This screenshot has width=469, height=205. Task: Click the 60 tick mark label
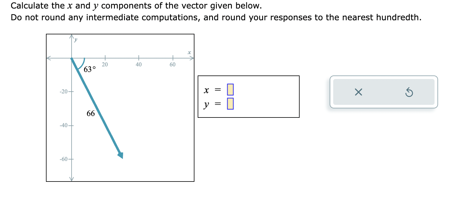(173, 64)
